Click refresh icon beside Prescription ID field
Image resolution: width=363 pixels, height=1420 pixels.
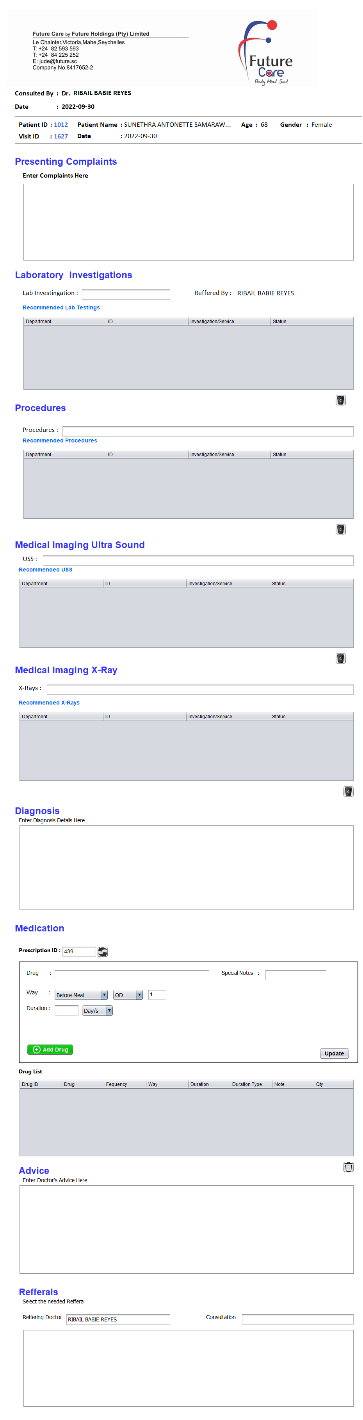[103, 951]
